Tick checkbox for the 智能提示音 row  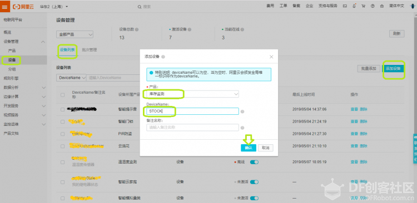[62, 109]
